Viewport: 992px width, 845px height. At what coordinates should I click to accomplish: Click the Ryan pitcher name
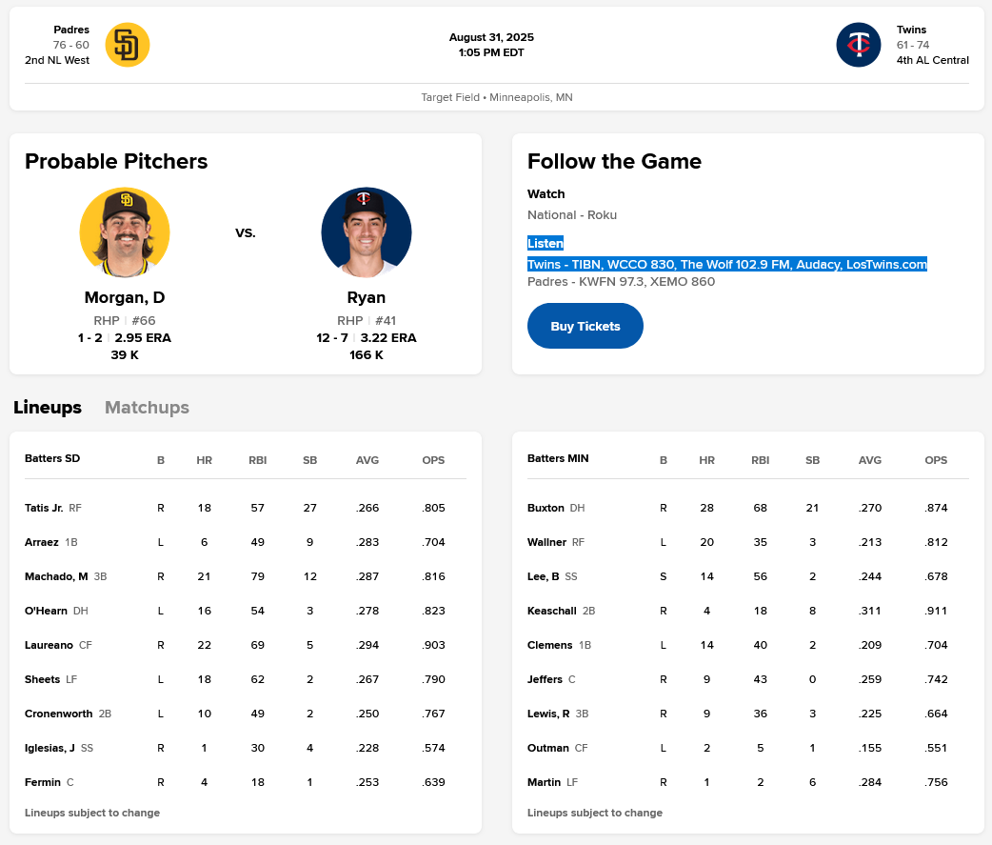tap(367, 297)
